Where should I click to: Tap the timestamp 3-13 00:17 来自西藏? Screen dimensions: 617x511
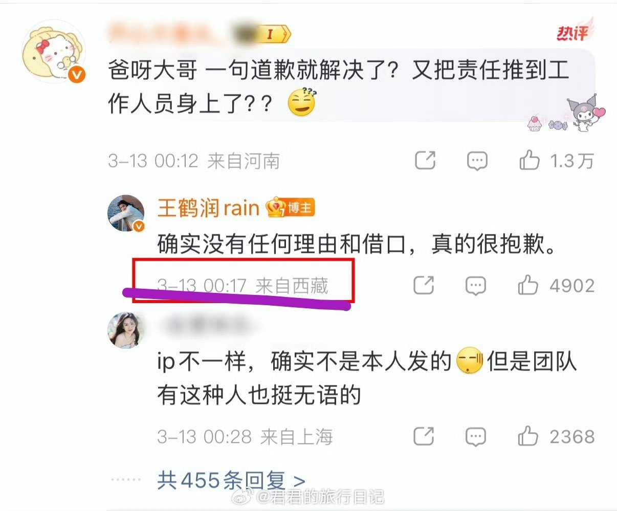click(x=243, y=286)
